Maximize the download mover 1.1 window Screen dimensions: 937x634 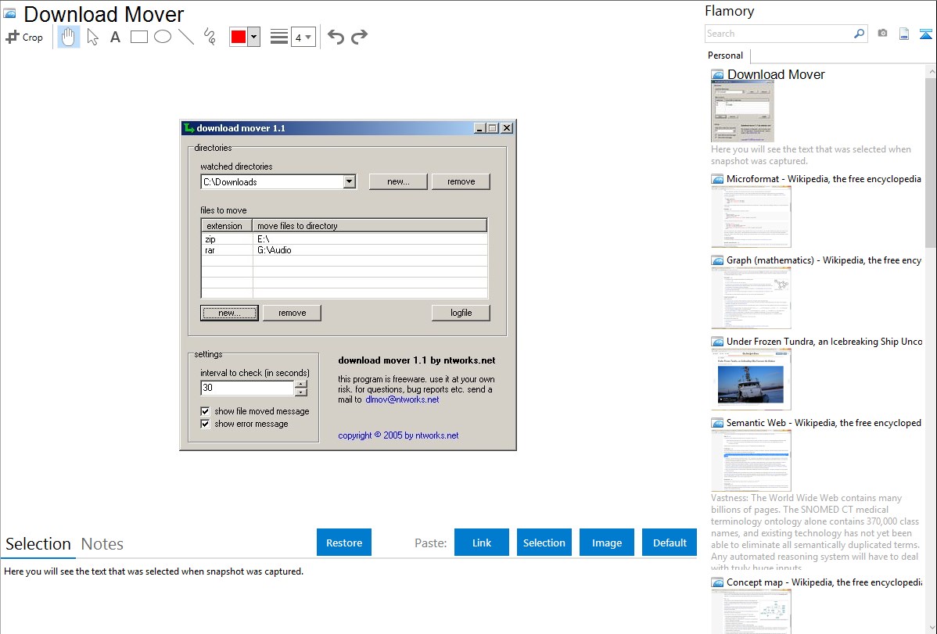(493, 128)
